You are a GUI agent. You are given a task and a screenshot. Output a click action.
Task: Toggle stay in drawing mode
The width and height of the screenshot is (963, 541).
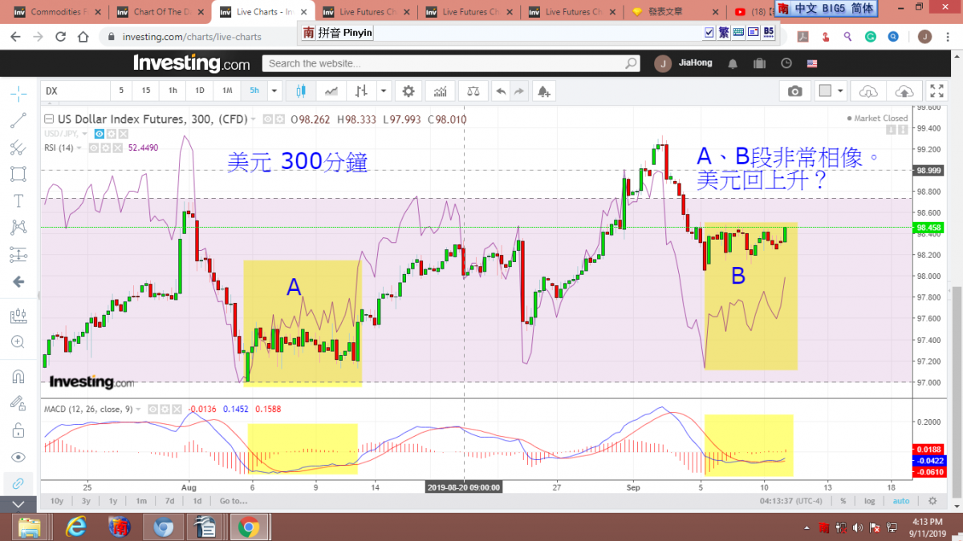coord(18,402)
